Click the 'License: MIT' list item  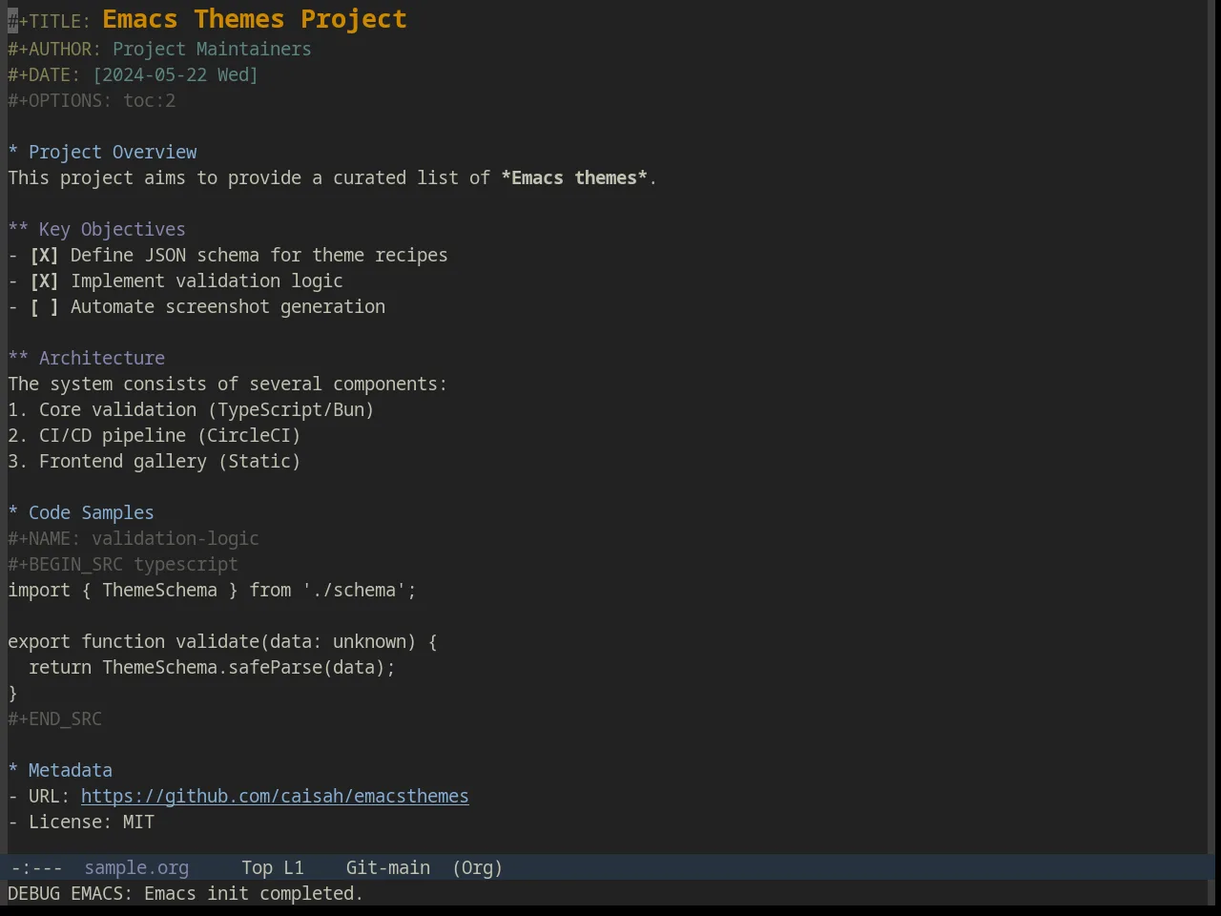pyautogui.click(x=81, y=822)
